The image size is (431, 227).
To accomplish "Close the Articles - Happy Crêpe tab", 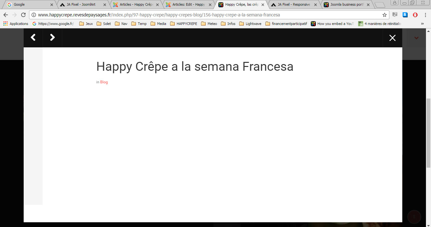I will (x=157, y=5).
